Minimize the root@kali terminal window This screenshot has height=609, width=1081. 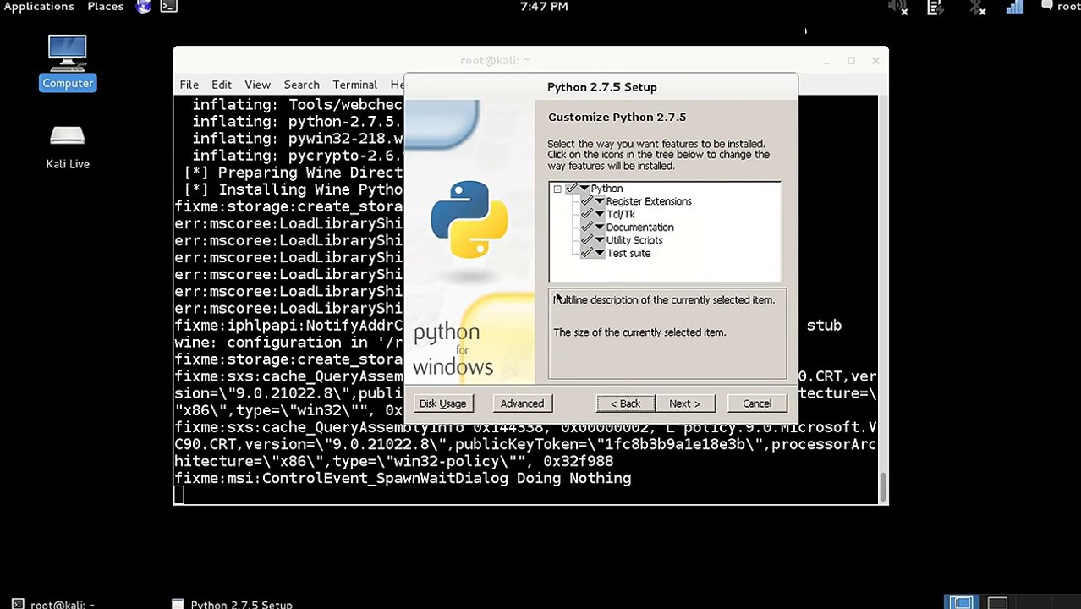(826, 60)
